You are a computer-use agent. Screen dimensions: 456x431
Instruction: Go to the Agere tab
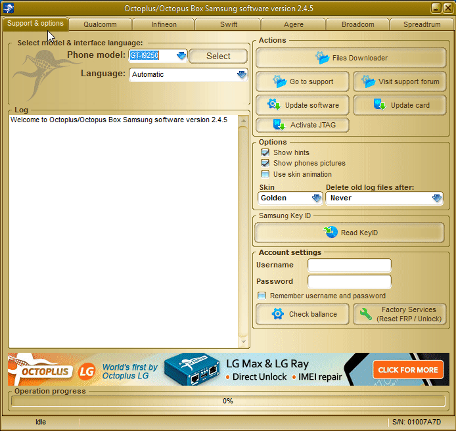point(294,24)
